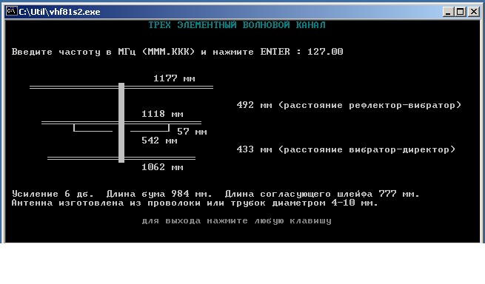Click the 57 мм spacing value

point(192,132)
